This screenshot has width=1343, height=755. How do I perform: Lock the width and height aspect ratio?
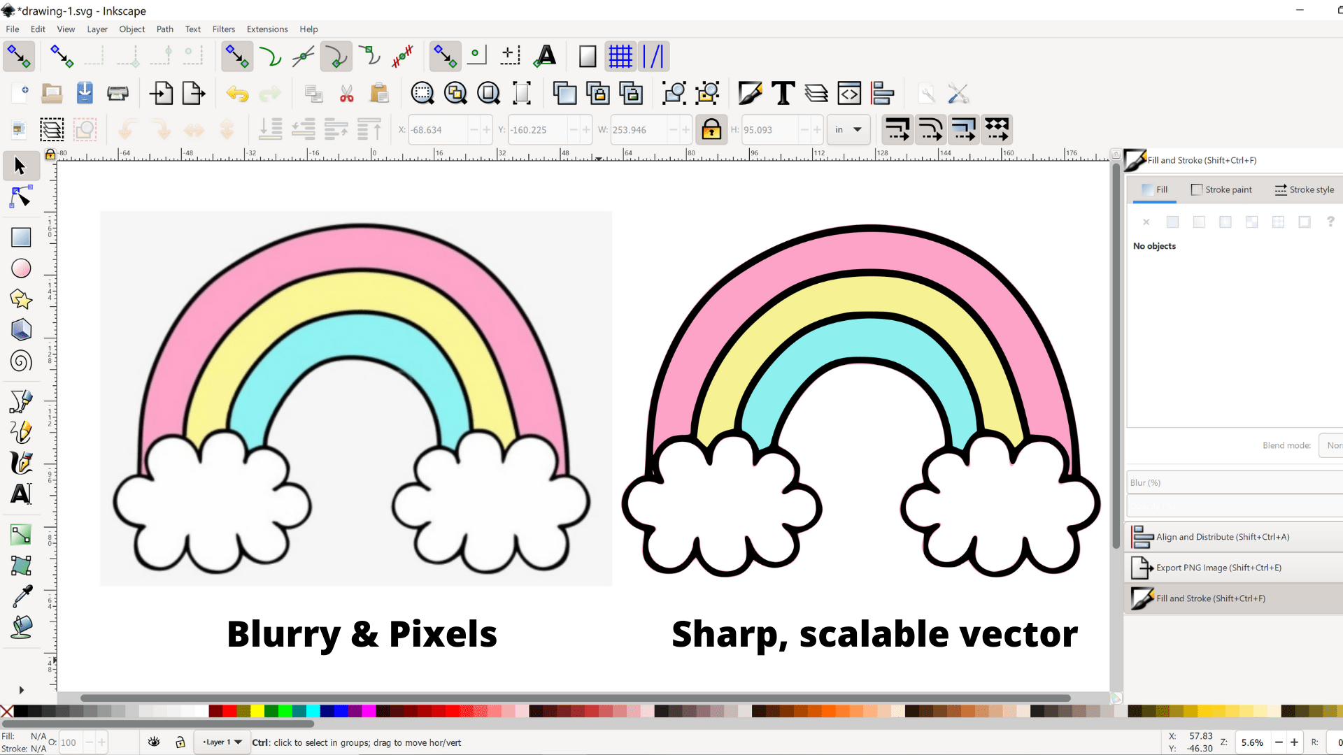(x=711, y=130)
